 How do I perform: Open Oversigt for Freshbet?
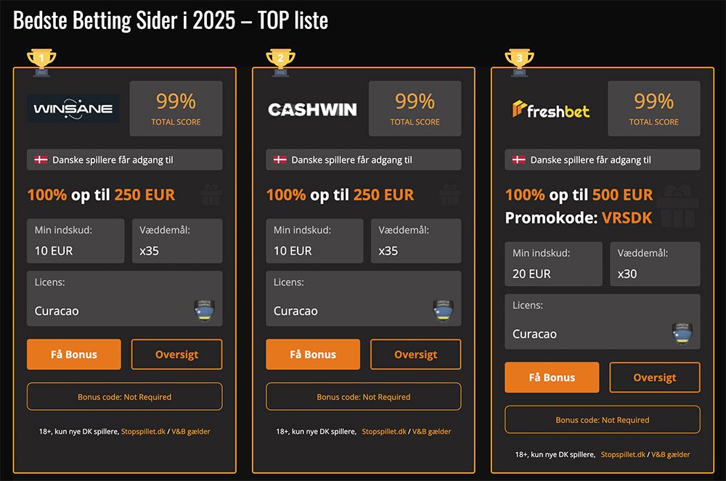coord(655,377)
